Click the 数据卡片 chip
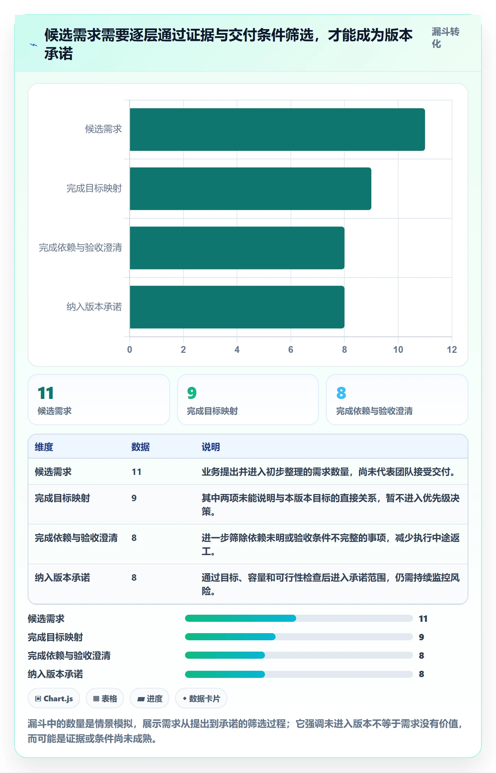This screenshot has height=773, width=496. point(201,698)
